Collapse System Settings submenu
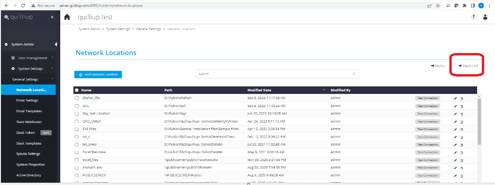The width and height of the screenshot is (495, 185). coord(52,69)
